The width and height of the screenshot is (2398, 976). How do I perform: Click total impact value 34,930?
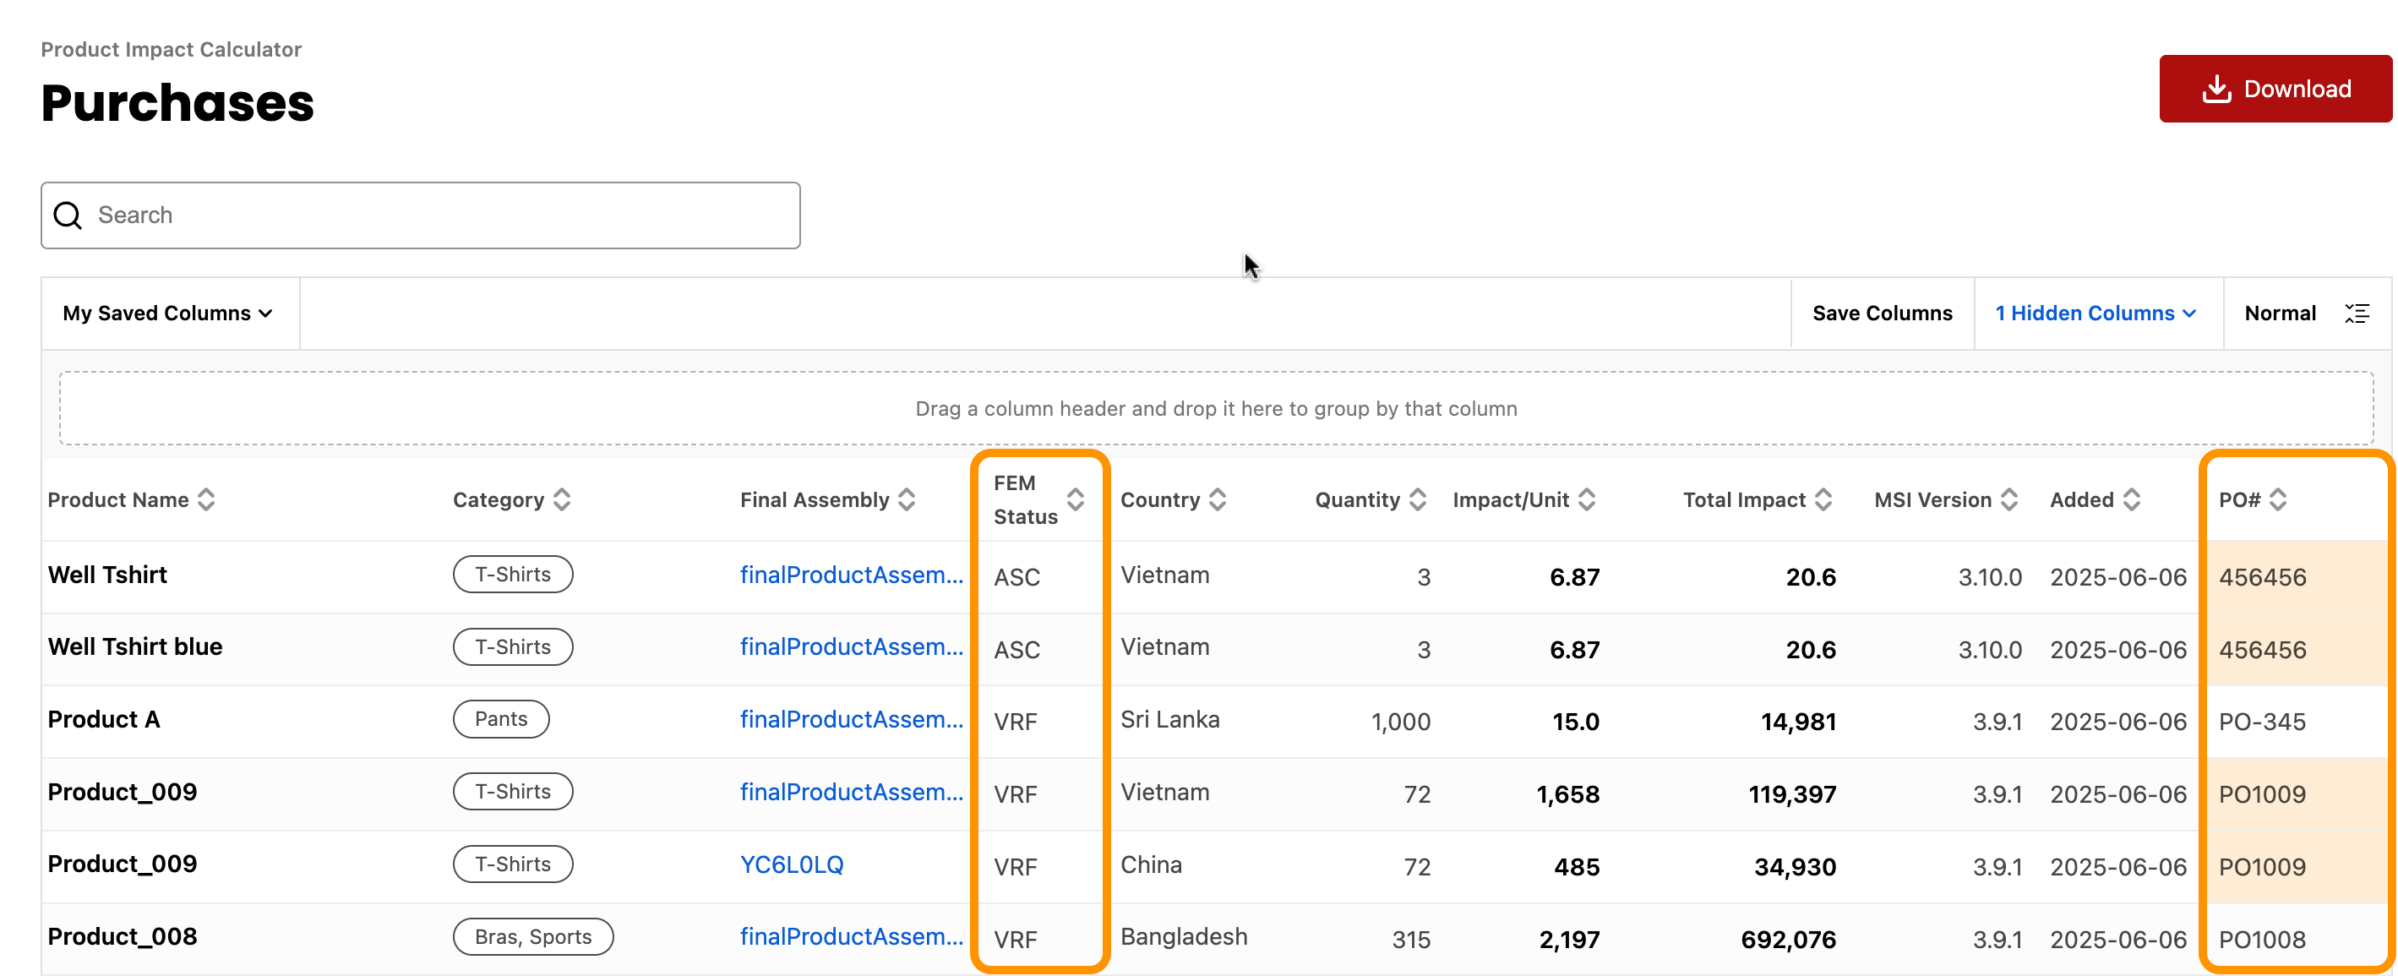(1796, 867)
